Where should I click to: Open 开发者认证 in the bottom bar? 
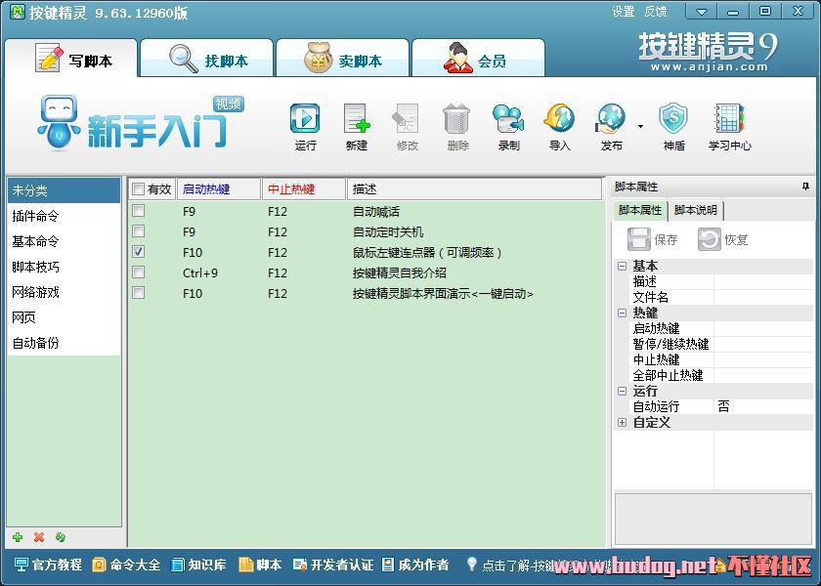[x=333, y=565]
